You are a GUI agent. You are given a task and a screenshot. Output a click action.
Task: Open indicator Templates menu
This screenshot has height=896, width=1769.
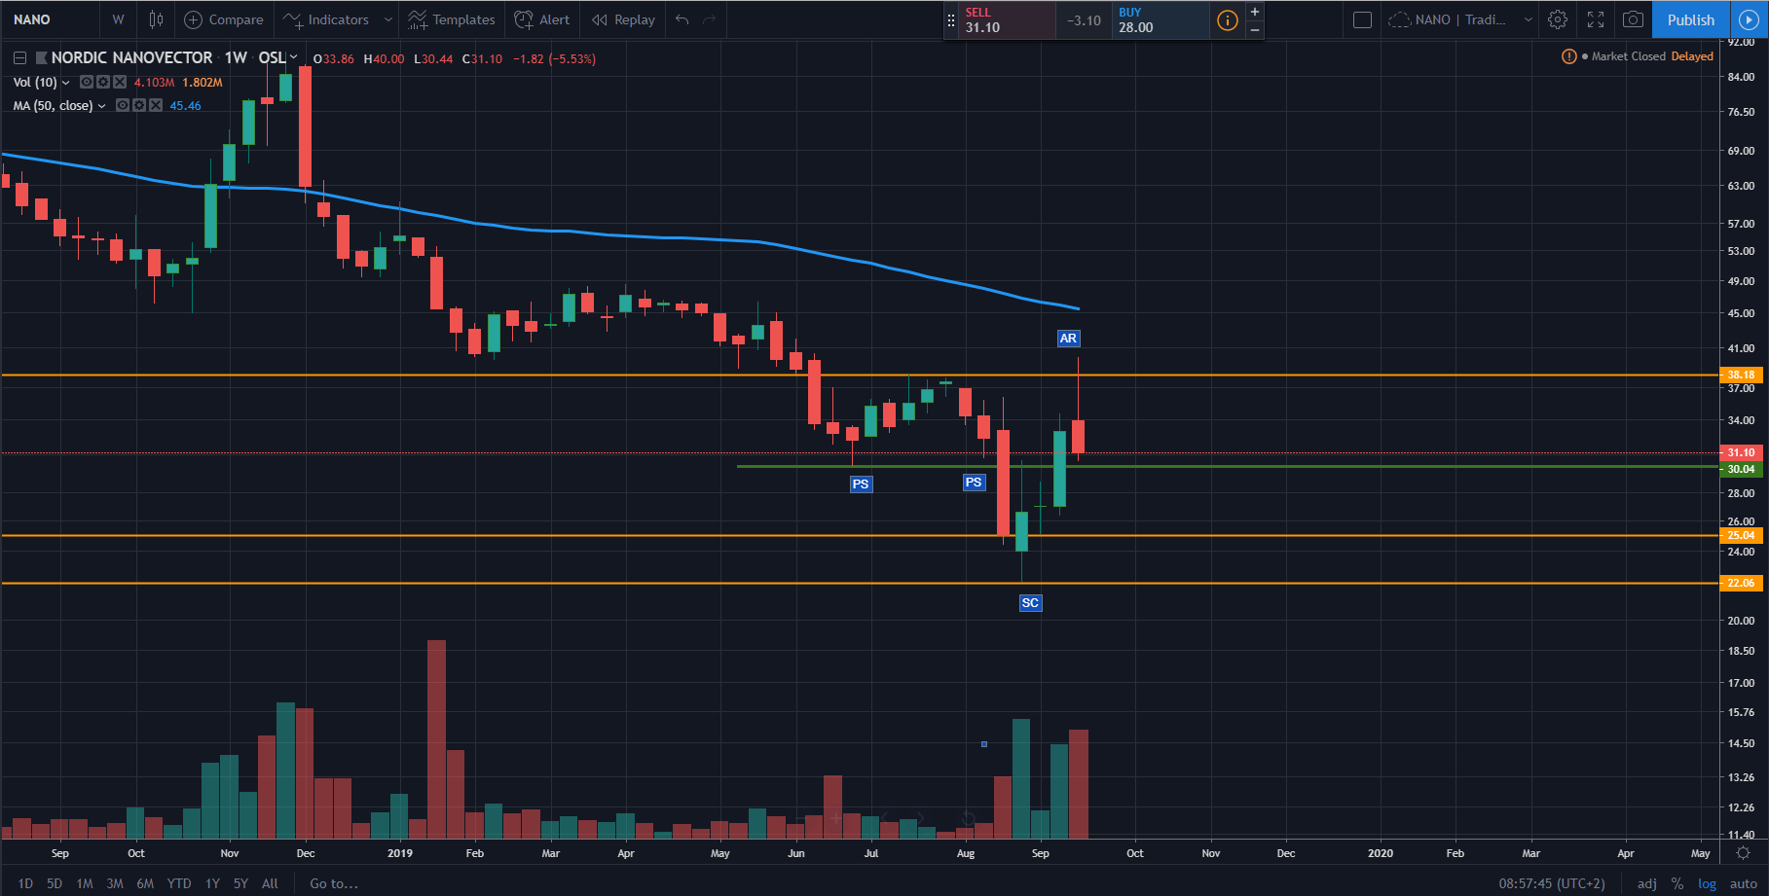point(452,19)
